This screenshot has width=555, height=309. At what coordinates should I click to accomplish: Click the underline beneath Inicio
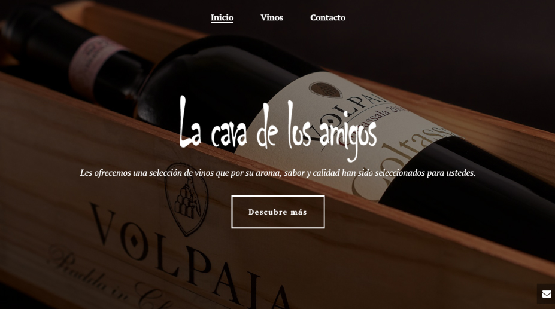(222, 22)
